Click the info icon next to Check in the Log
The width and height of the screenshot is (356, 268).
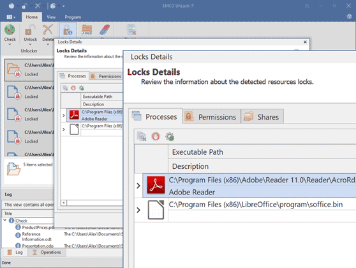click(11, 221)
